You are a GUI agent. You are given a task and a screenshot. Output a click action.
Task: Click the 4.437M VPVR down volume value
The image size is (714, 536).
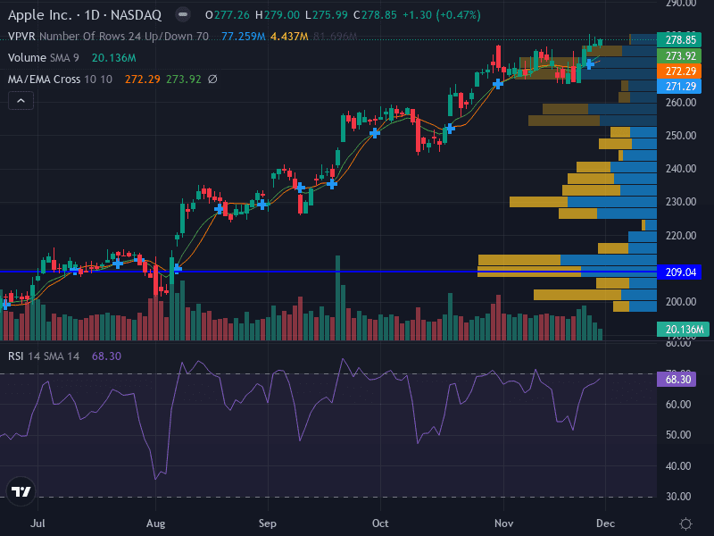point(289,36)
